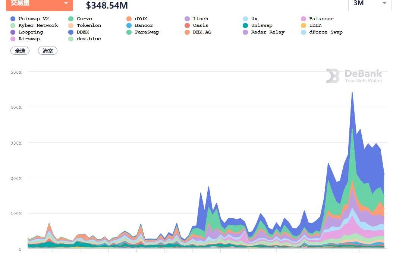
Task: Toggle Balancer series in legend
Action: (x=317, y=19)
